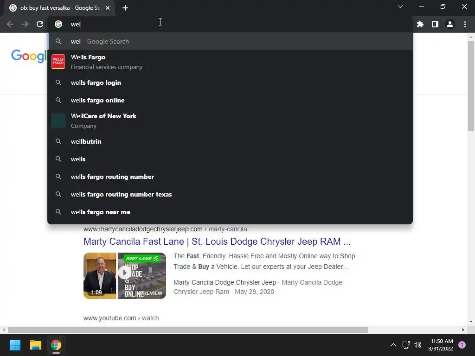
Task: Close the 'olx buy fast versalka' tab
Action: 108,8
